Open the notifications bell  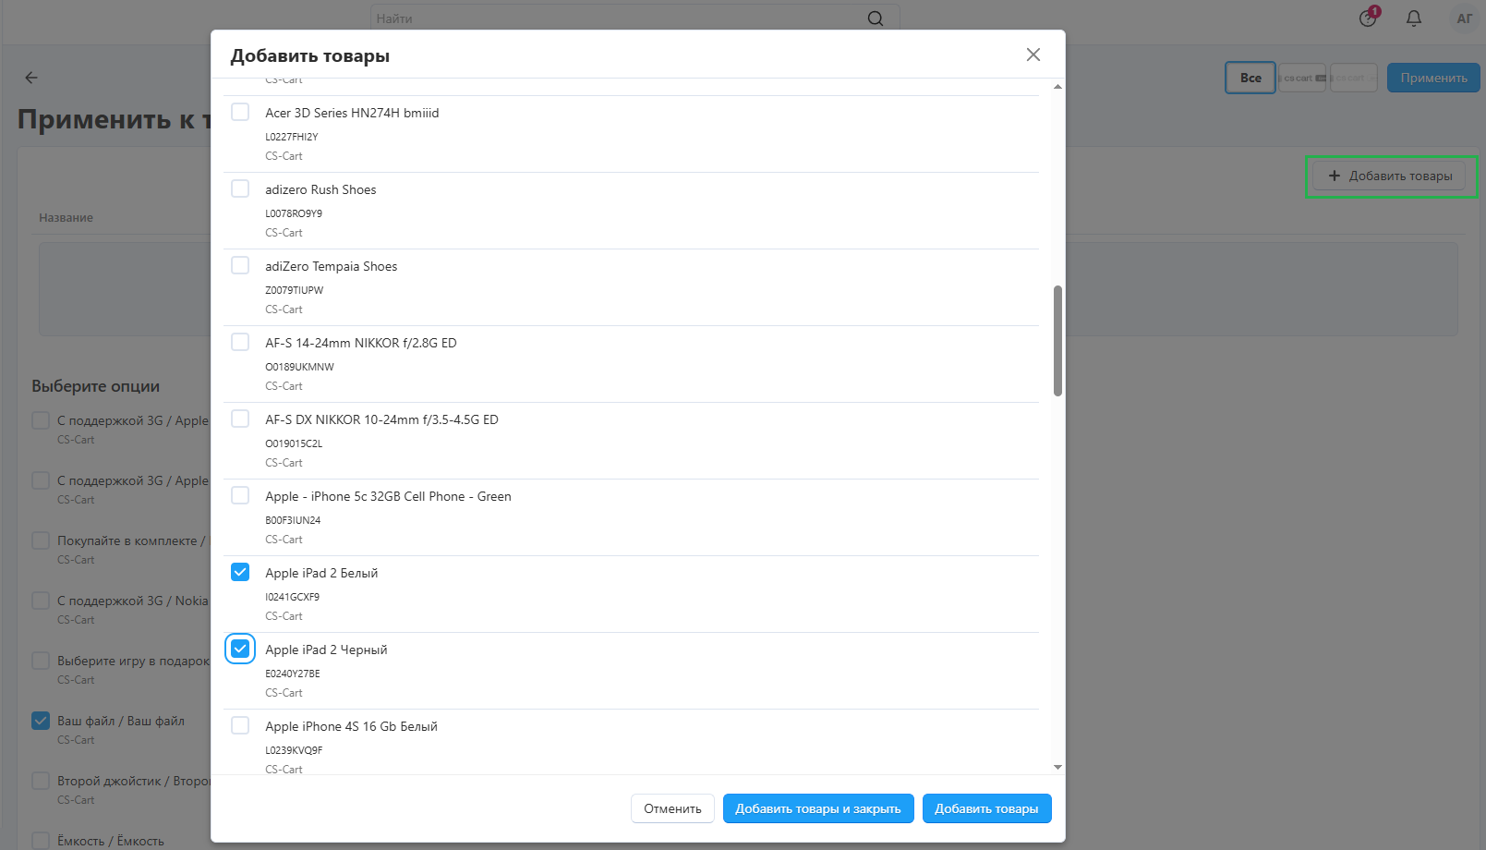pyautogui.click(x=1413, y=18)
